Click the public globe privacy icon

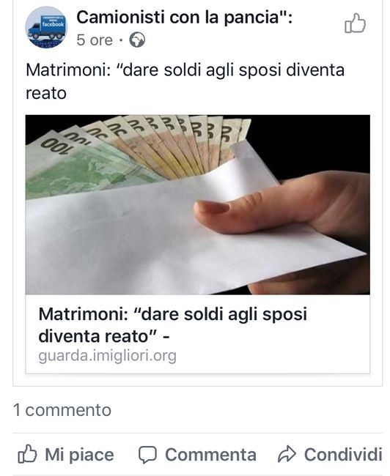[137, 40]
